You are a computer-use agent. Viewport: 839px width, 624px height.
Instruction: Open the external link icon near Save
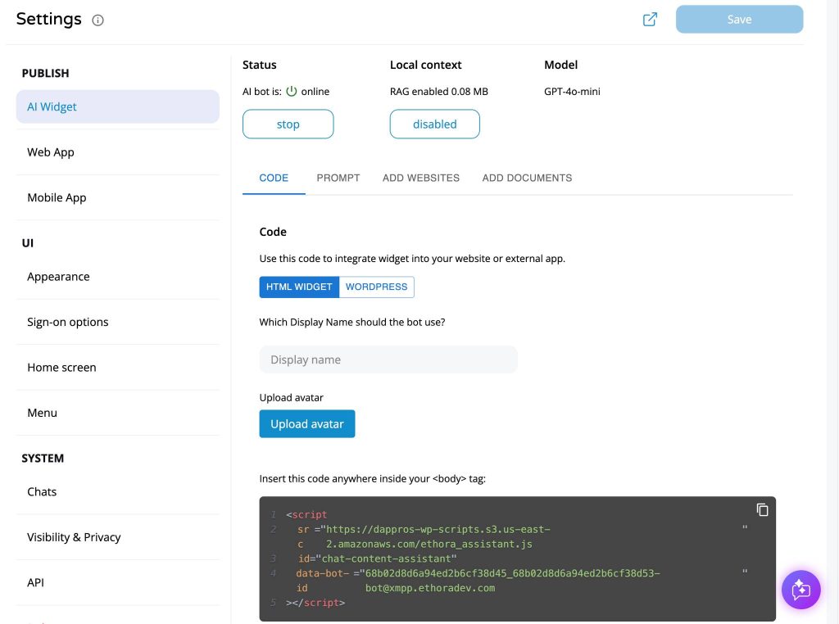650,20
